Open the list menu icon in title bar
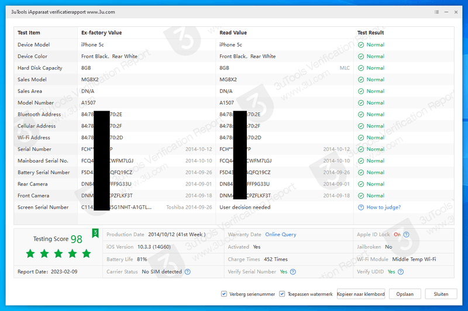 tap(436, 12)
